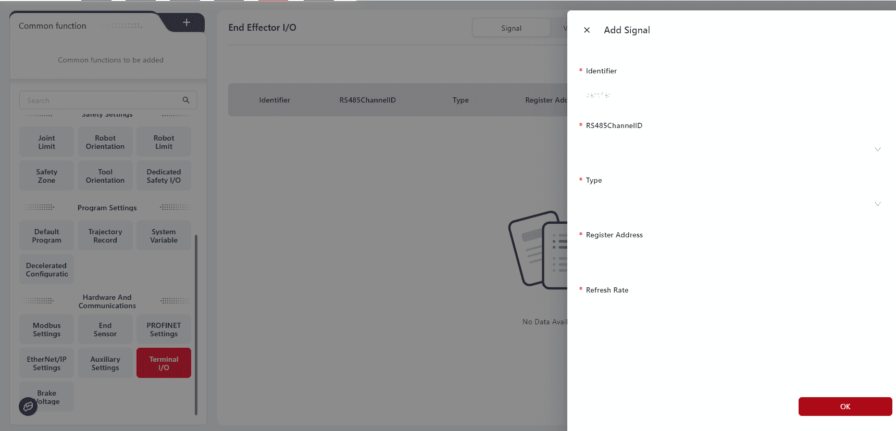Open Modbus Settings
Image resolution: width=896 pixels, height=431 pixels.
coord(47,329)
